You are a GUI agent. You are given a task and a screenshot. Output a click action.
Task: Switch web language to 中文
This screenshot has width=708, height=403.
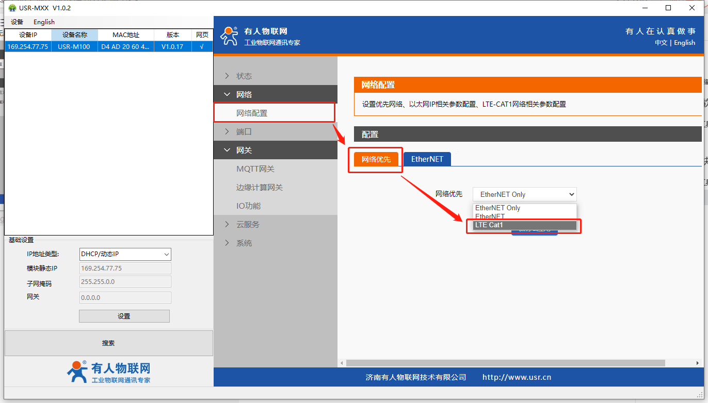click(x=661, y=43)
